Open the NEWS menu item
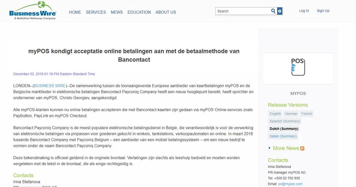 click(117, 12)
